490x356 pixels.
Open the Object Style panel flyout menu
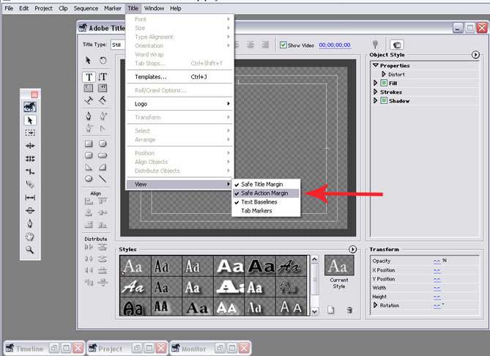(x=475, y=54)
